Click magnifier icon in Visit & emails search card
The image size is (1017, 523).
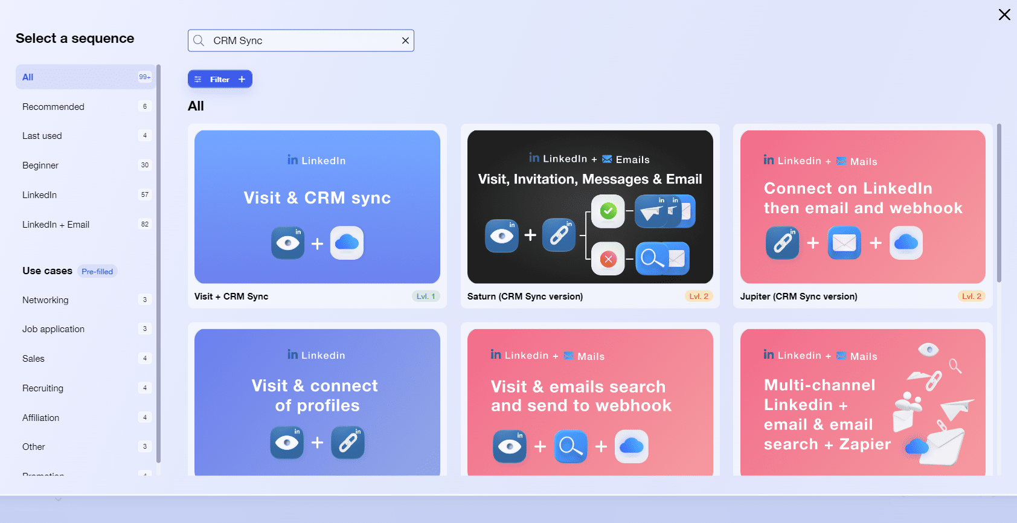point(571,446)
